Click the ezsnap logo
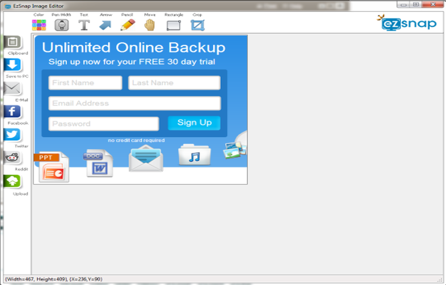This screenshot has height=285, width=446. [407, 23]
